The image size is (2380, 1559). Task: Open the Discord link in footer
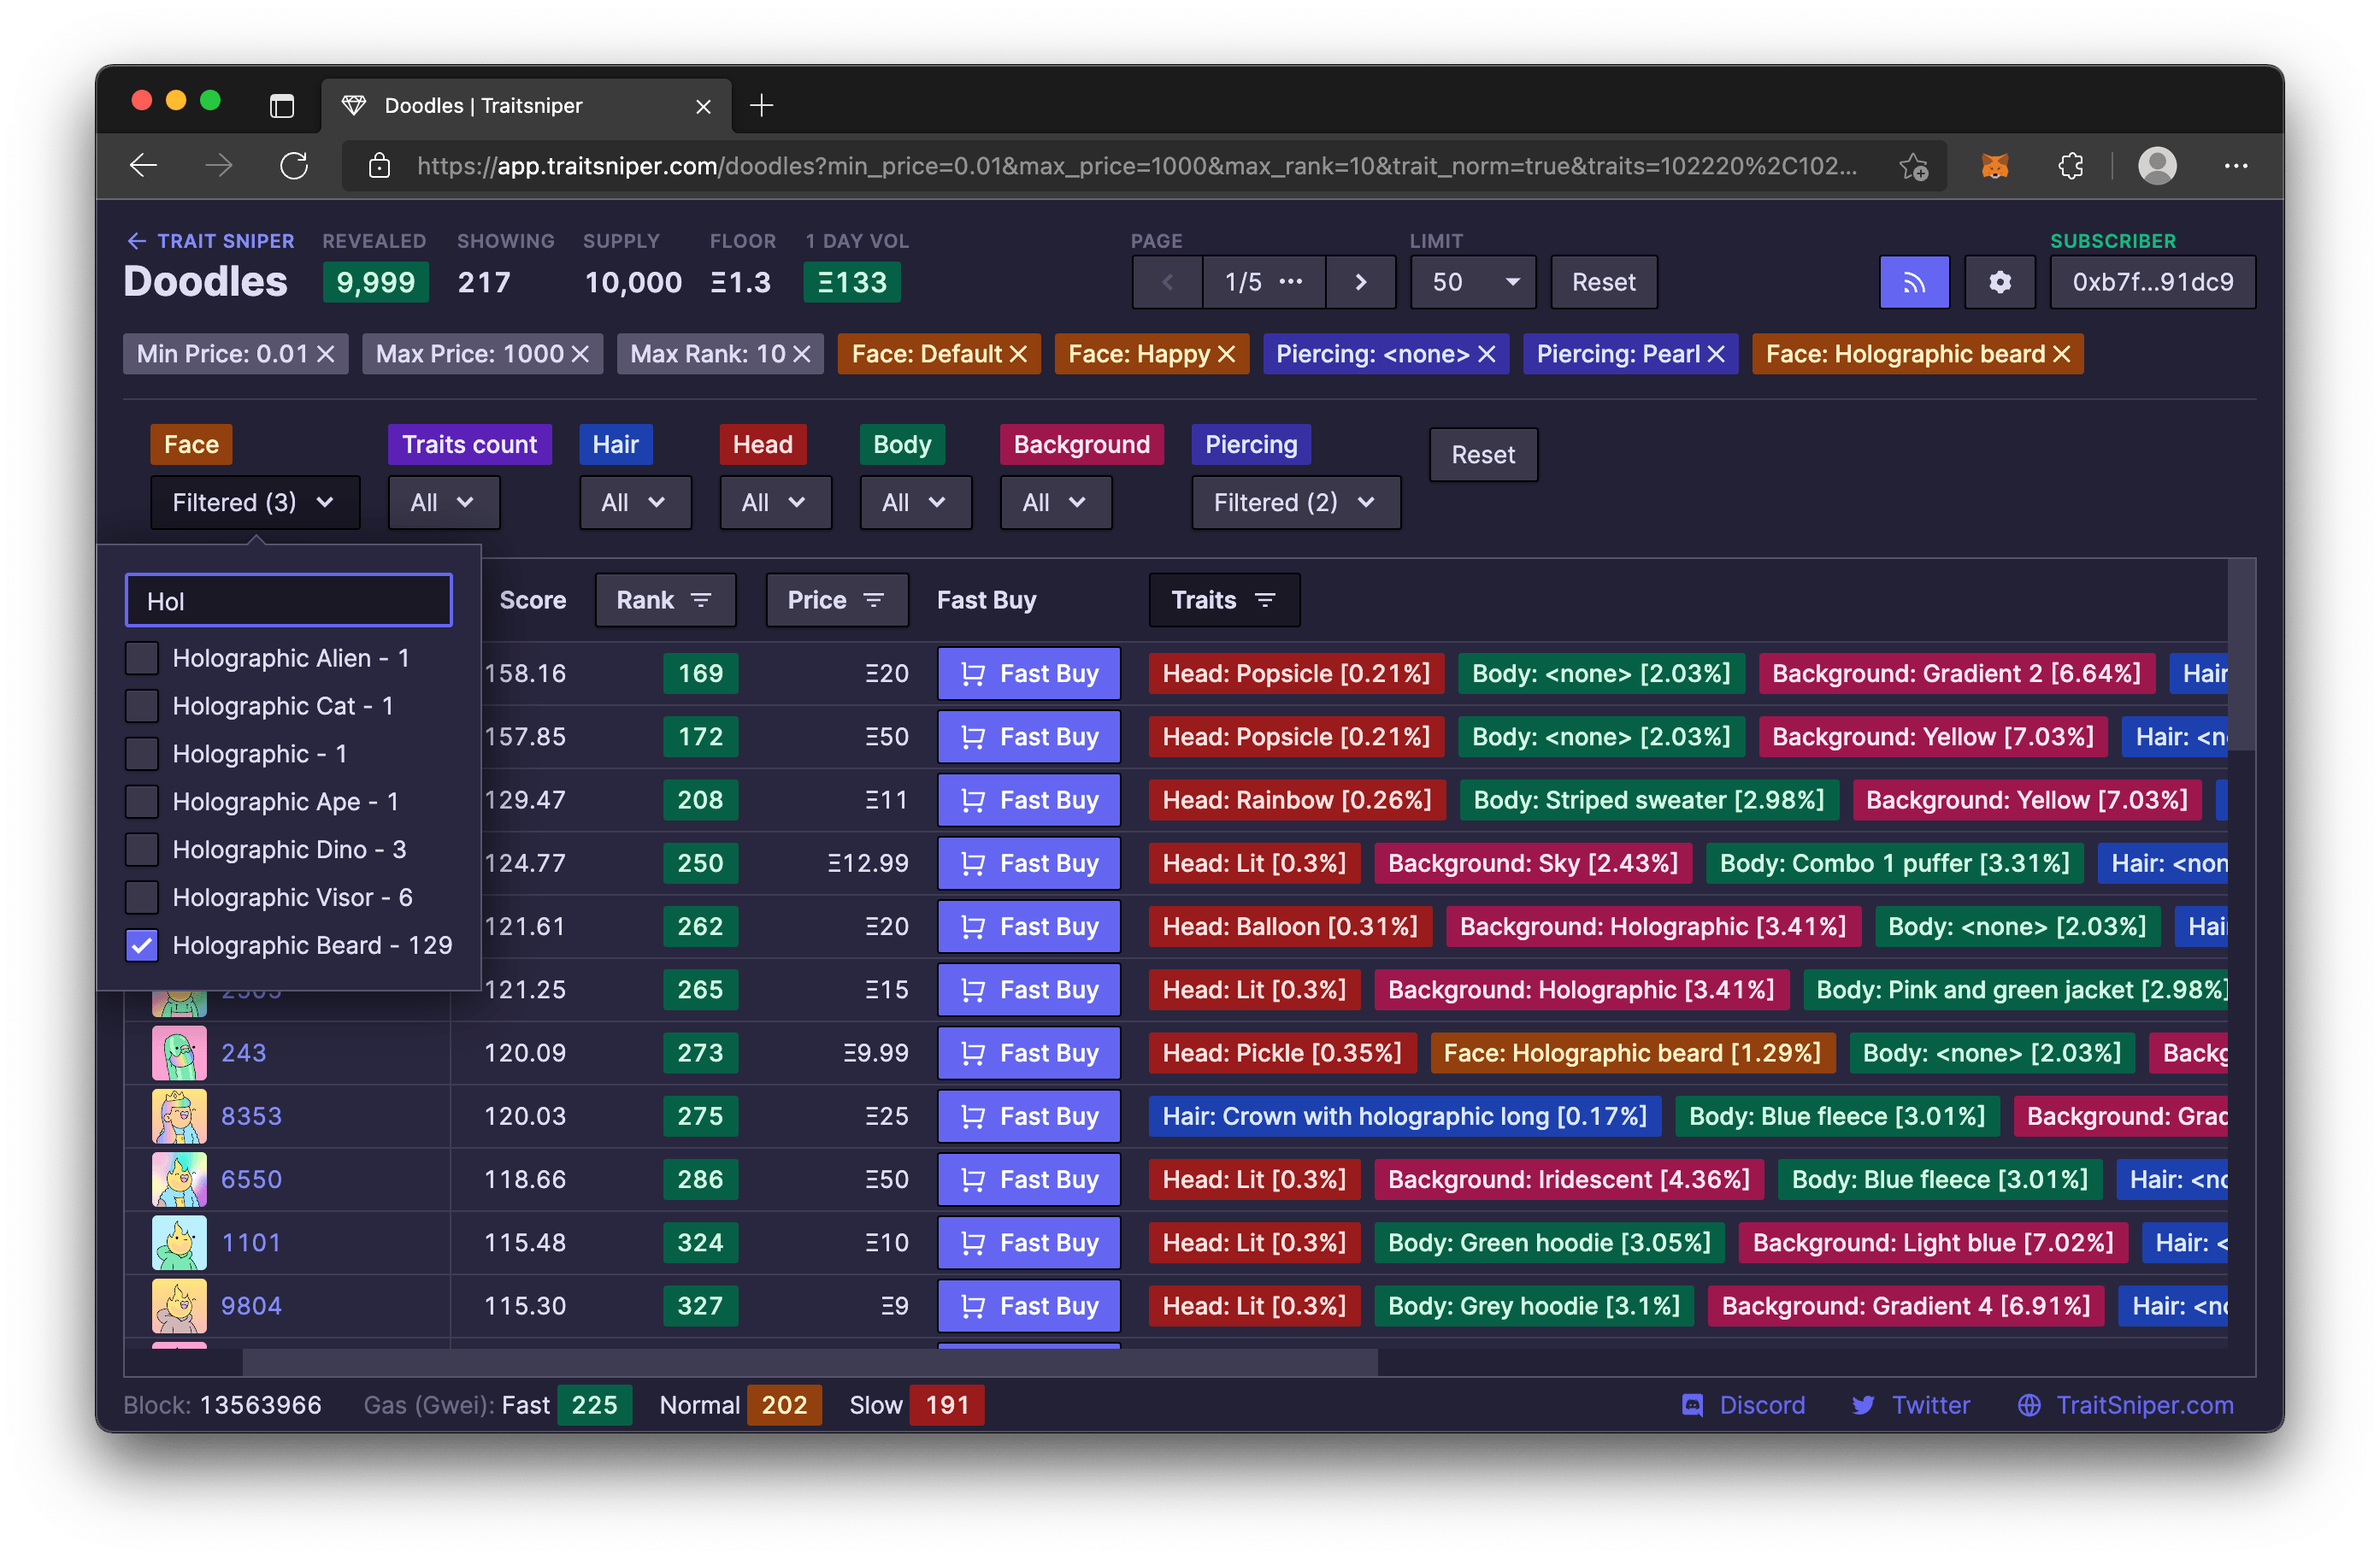[1744, 1405]
